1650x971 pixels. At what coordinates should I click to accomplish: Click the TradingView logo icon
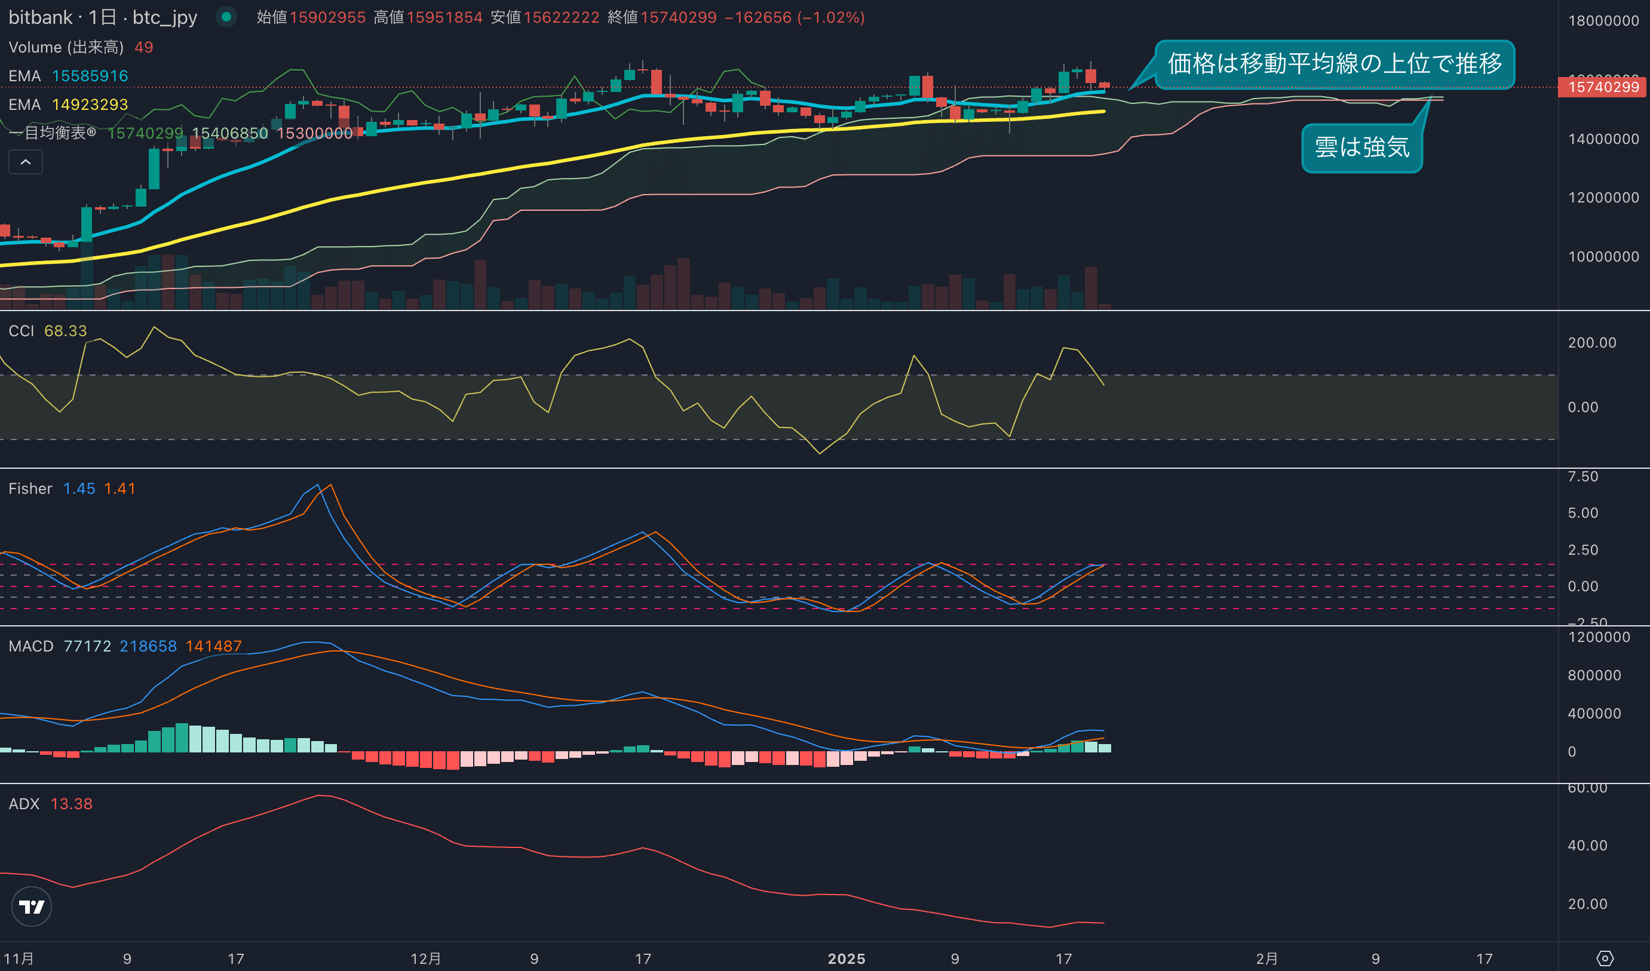pos(32,907)
